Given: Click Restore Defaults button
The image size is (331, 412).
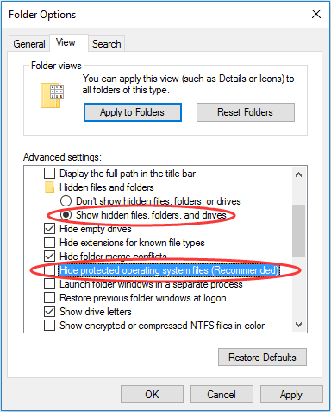Looking at the screenshot, I should click(262, 358).
